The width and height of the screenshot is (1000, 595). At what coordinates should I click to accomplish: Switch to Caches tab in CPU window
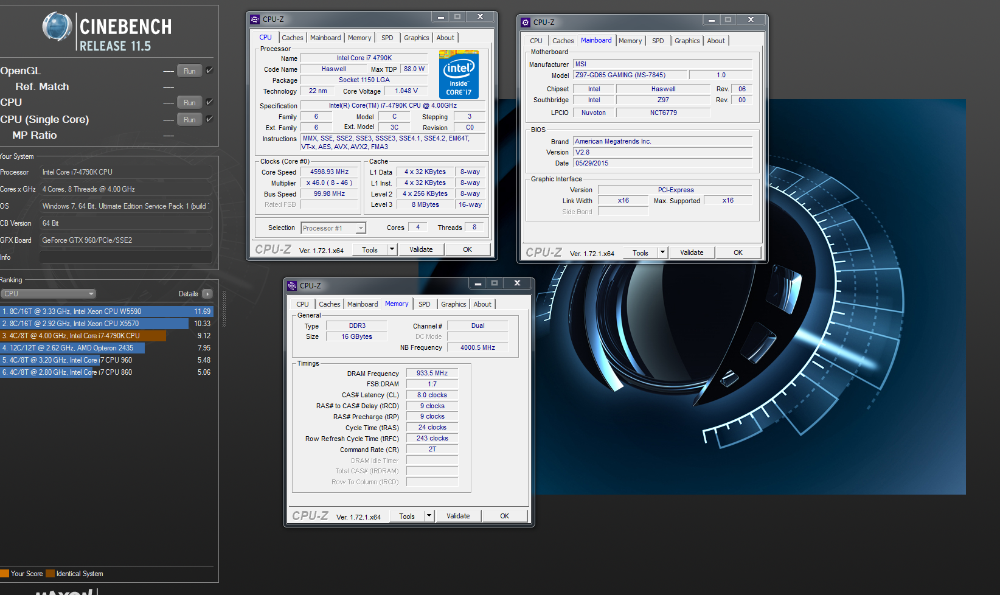292,38
